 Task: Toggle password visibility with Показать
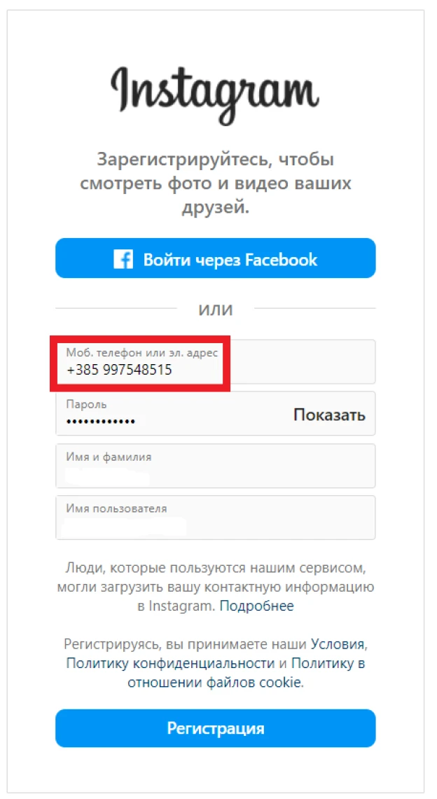coord(330,415)
